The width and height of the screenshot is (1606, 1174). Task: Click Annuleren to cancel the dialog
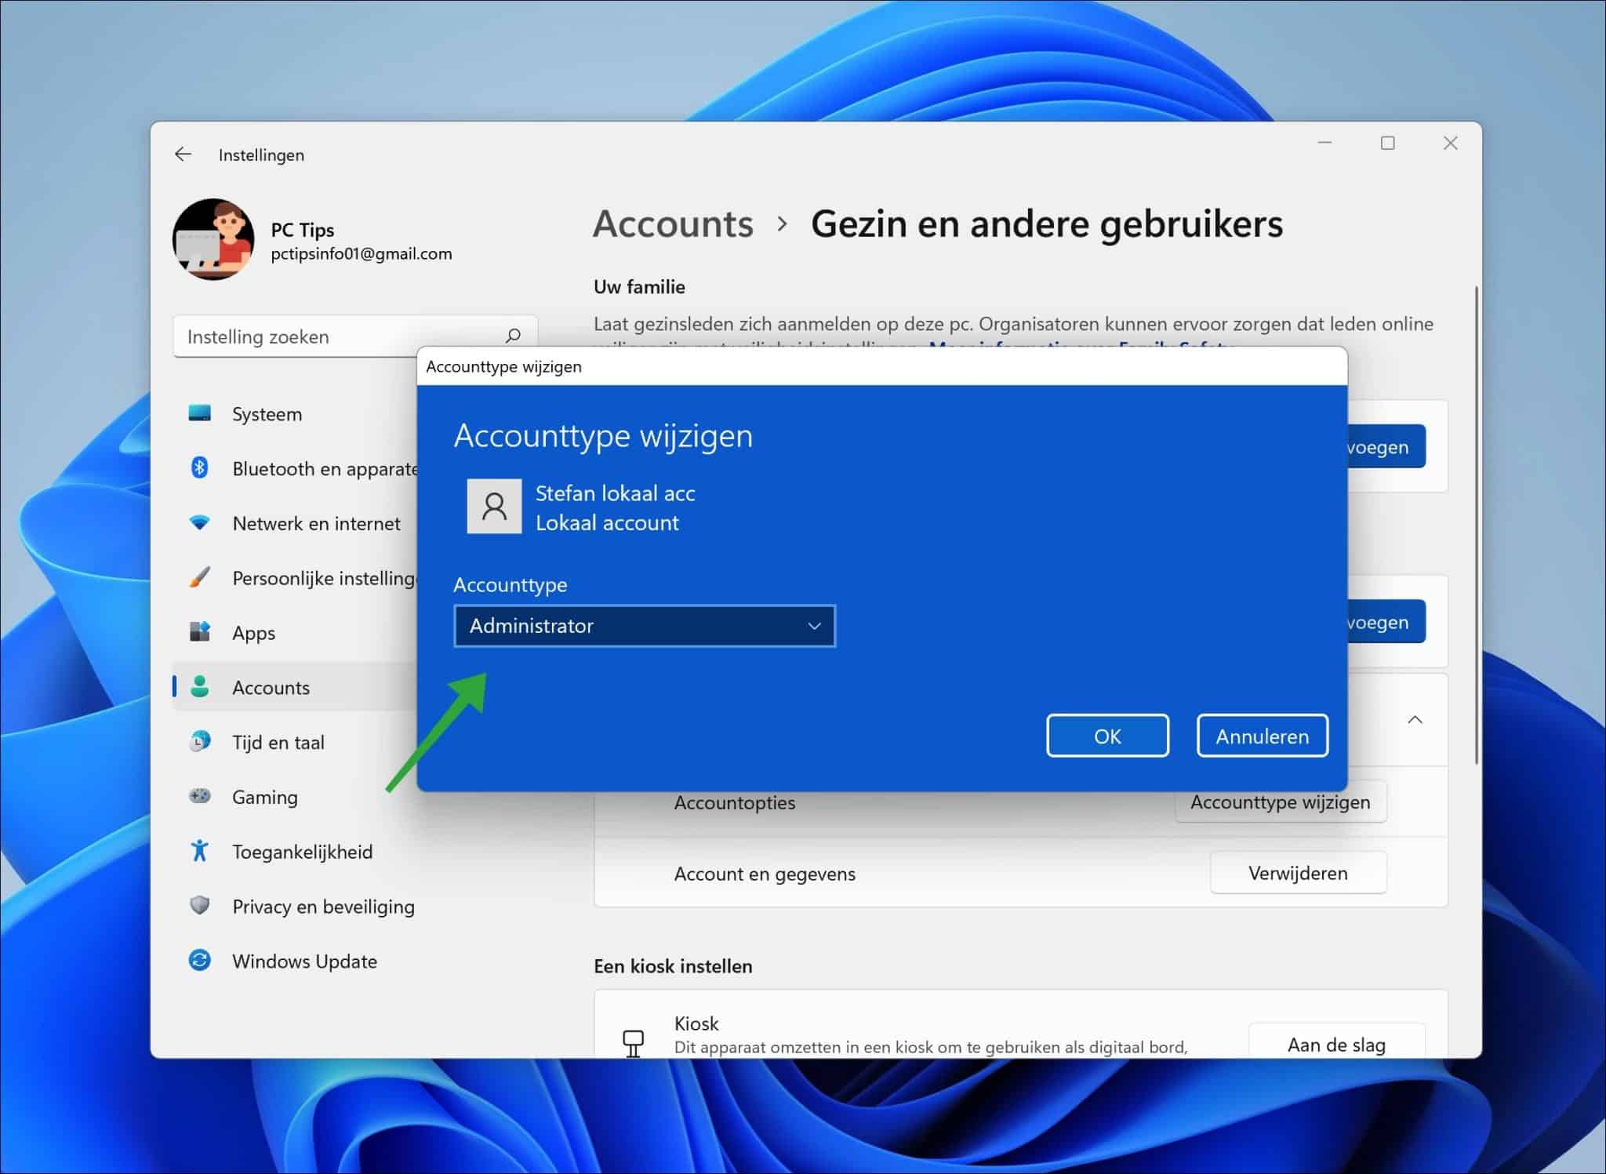(1262, 736)
